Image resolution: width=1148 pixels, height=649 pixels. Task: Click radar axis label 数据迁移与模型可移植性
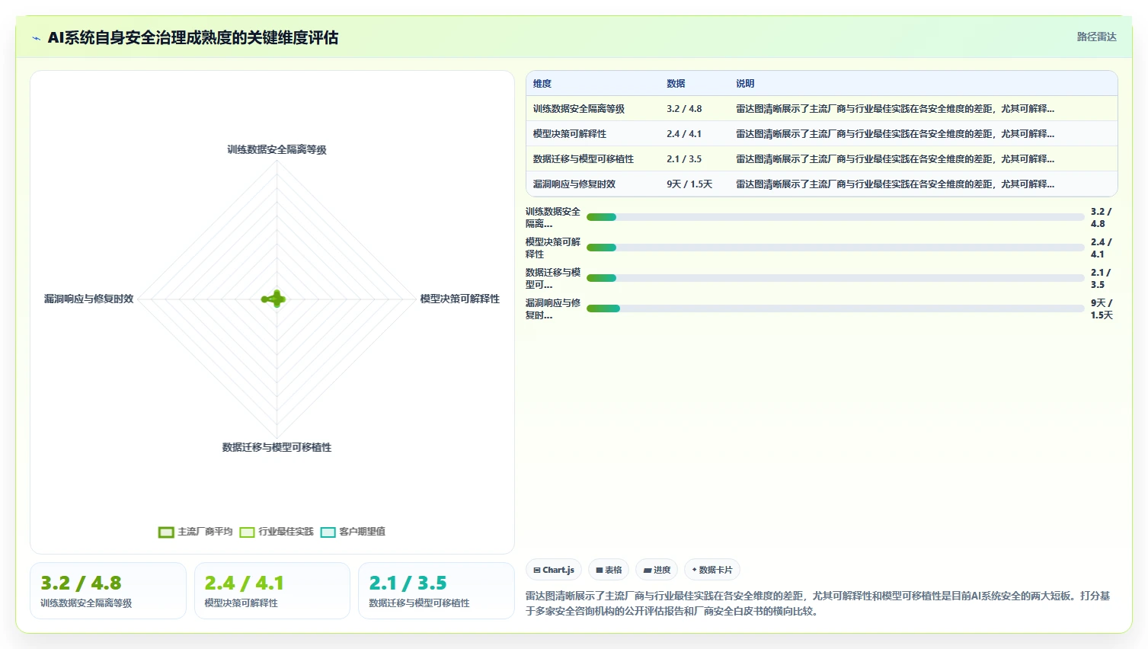[x=277, y=447]
